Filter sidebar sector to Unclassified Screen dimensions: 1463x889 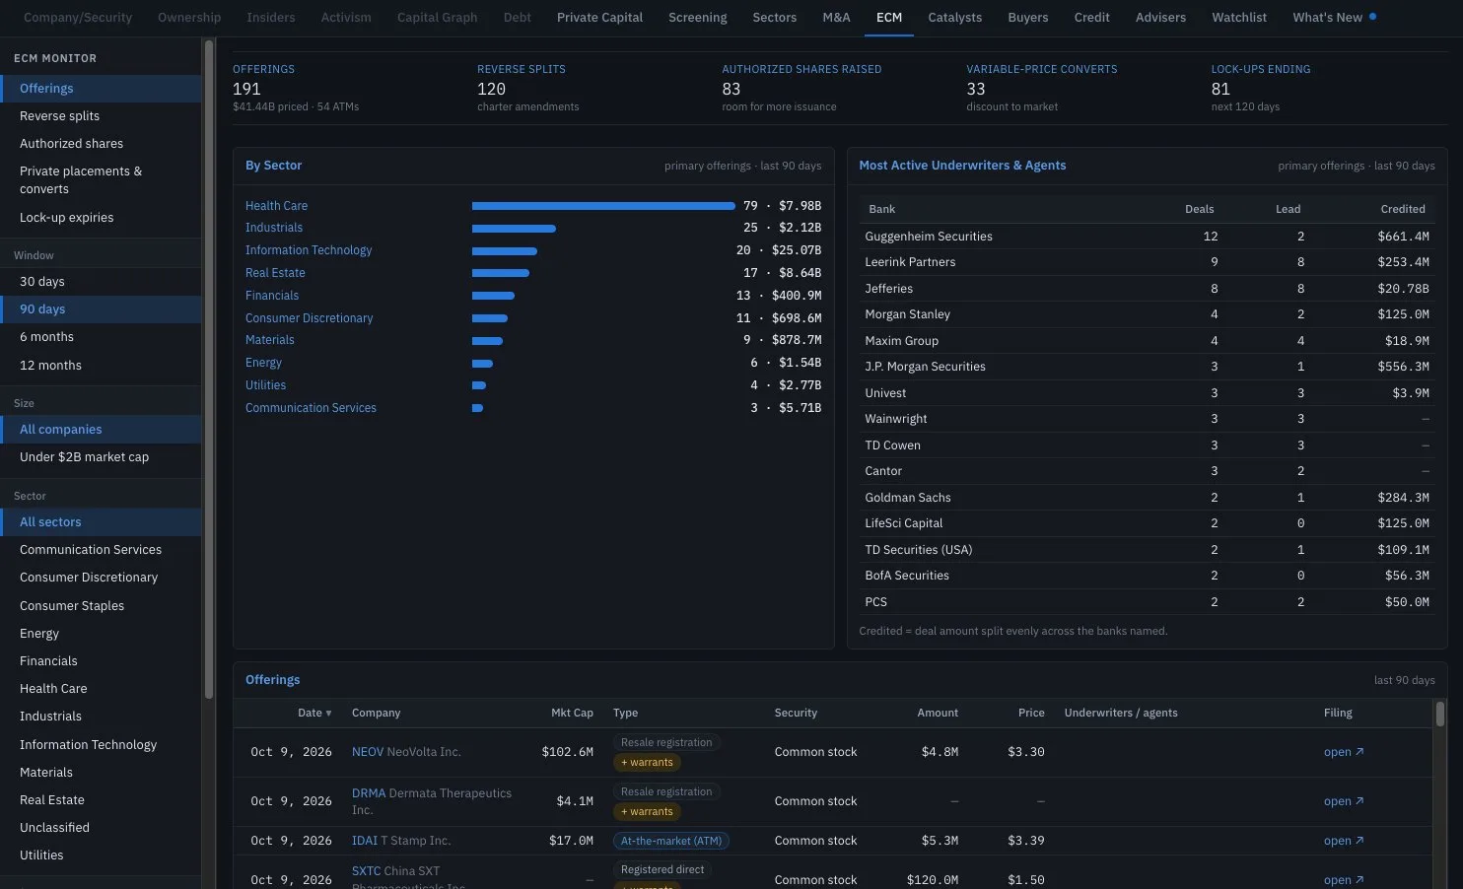click(x=101, y=828)
